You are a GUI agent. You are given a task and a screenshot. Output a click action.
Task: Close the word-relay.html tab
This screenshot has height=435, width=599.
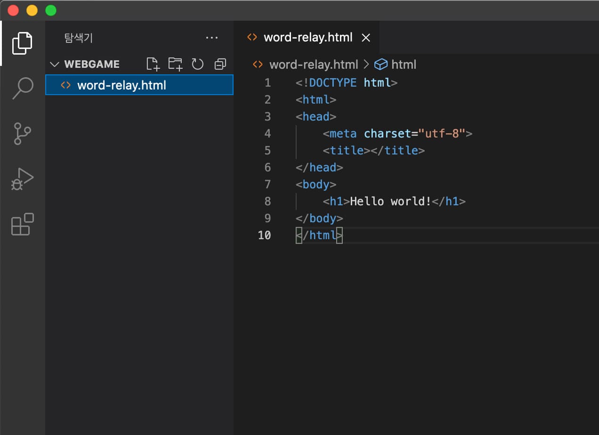366,37
